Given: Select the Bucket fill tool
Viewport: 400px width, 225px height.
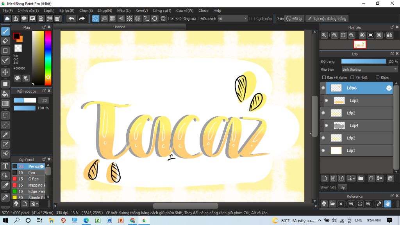Looking at the screenshot, I should [x=5, y=94].
